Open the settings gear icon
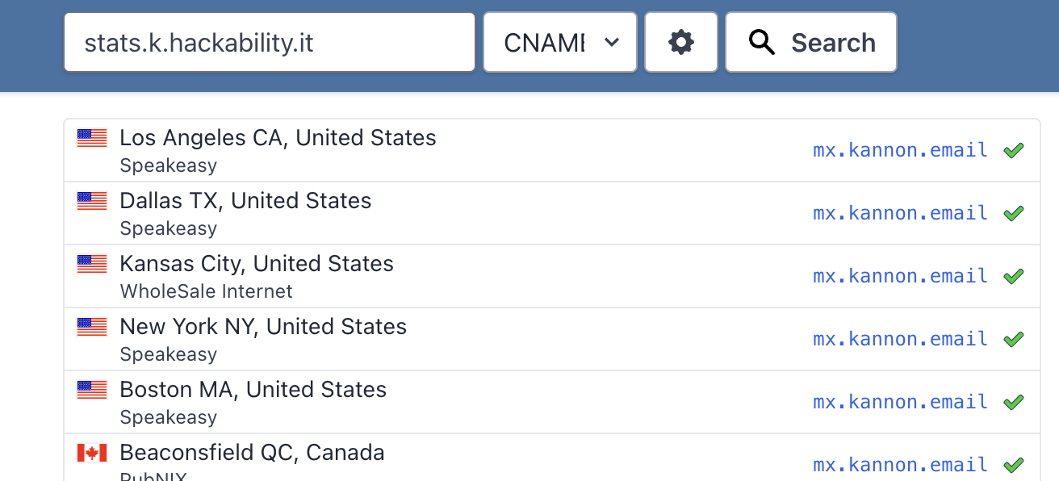Screen dimensions: 1059x481 coord(681,42)
